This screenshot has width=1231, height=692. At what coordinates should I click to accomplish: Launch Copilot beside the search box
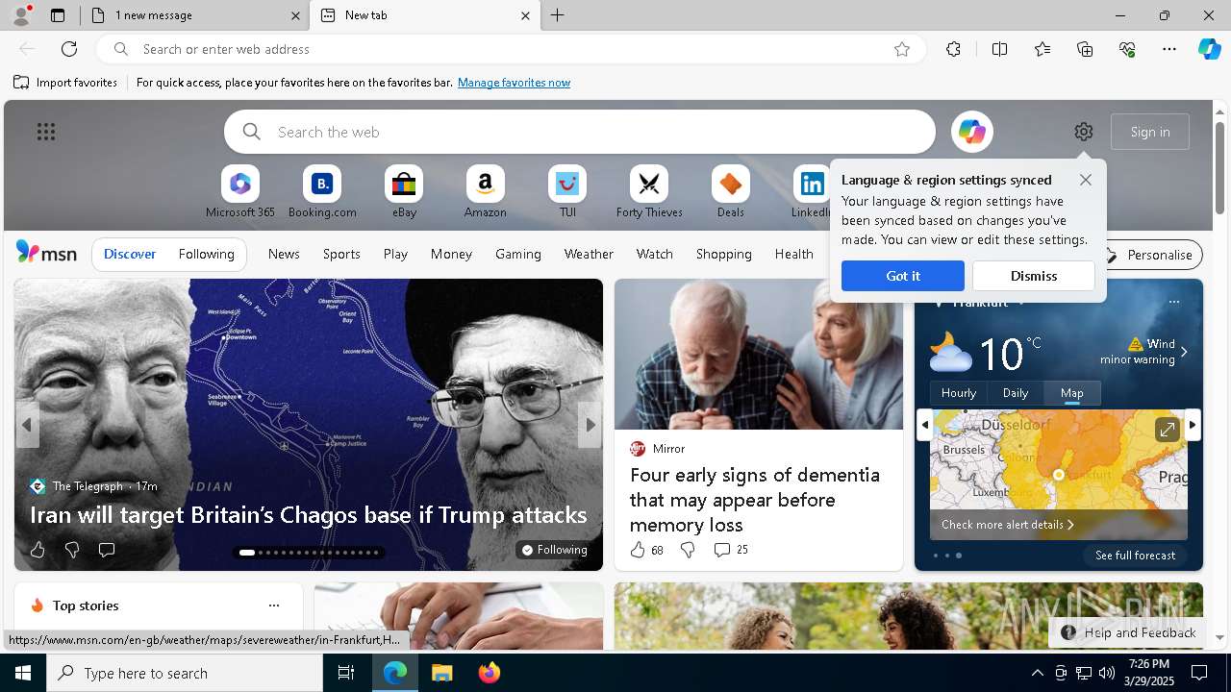coord(972,132)
